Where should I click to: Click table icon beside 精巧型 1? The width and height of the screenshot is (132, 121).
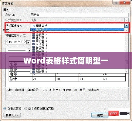tap(34, 38)
